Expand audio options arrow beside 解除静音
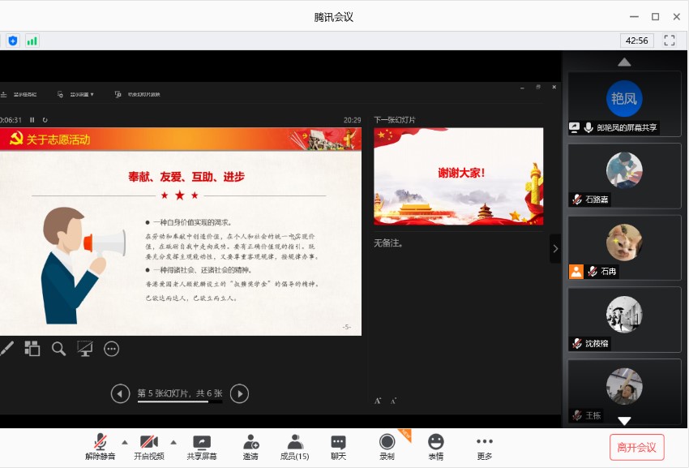 (x=125, y=442)
